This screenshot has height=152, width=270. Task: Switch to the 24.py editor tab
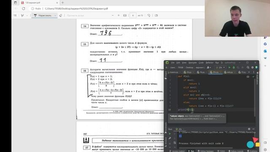[189, 72]
